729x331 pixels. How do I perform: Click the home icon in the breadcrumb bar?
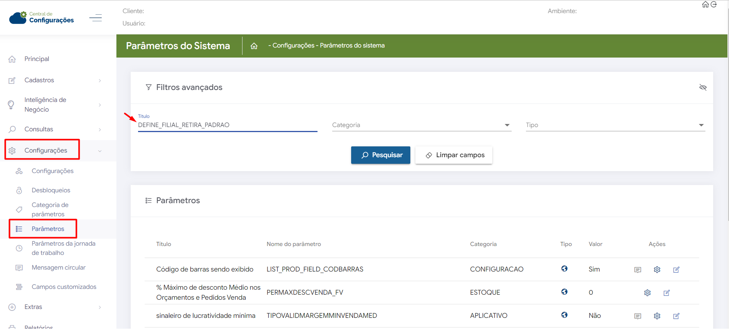(254, 46)
